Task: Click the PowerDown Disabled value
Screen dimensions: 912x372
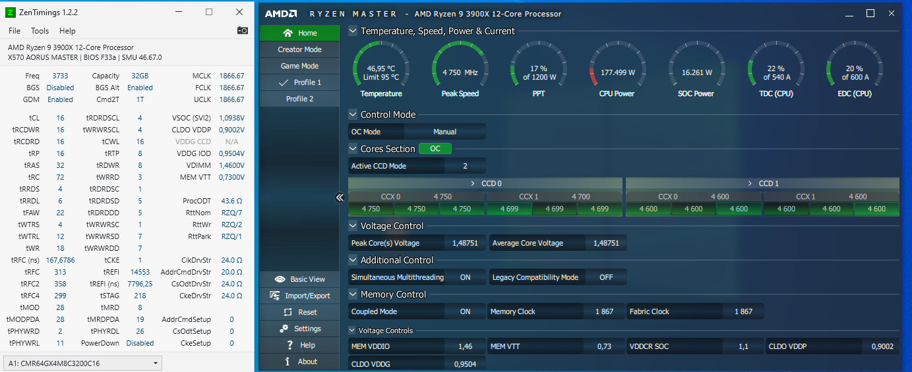Action: [140, 343]
